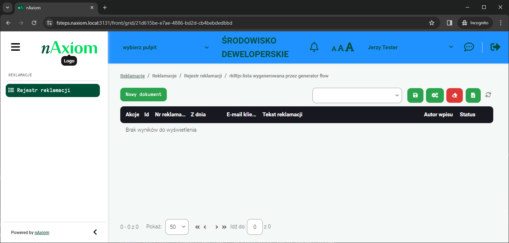Open the notifications bell
Screen dimensions: 509x243
point(314,47)
